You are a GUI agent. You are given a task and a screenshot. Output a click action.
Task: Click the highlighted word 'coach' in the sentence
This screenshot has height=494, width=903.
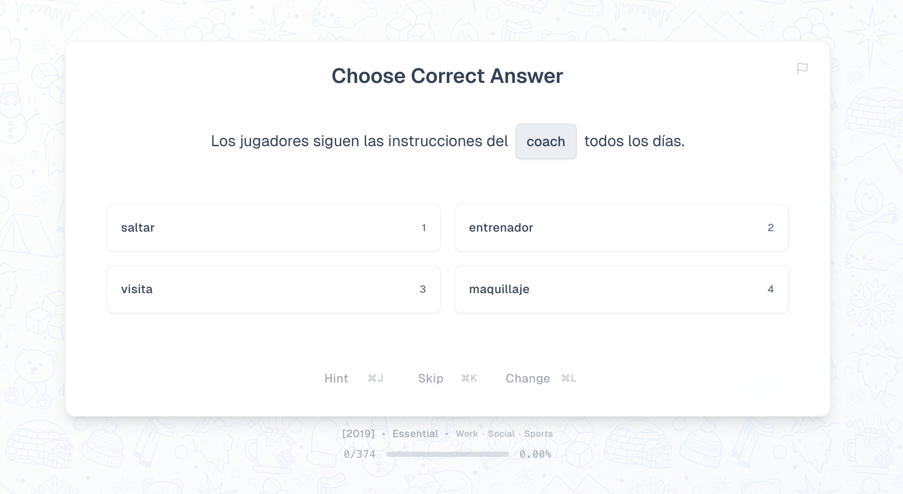pos(546,141)
